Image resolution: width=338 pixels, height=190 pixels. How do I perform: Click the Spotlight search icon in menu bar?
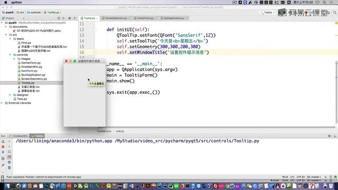tap(324, 2)
